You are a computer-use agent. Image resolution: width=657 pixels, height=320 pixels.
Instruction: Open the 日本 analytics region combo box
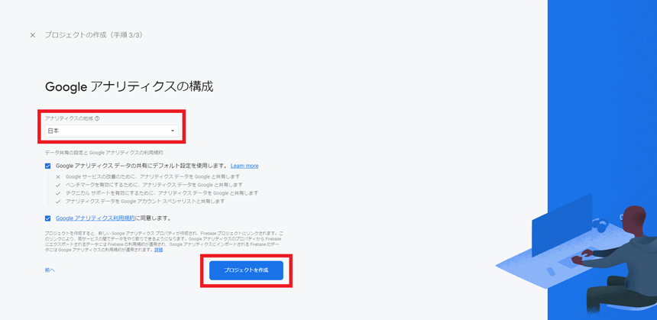[112, 131]
